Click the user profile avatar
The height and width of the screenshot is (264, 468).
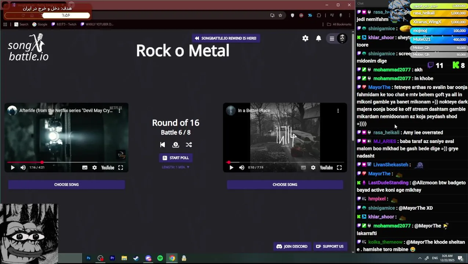coord(342,38)
